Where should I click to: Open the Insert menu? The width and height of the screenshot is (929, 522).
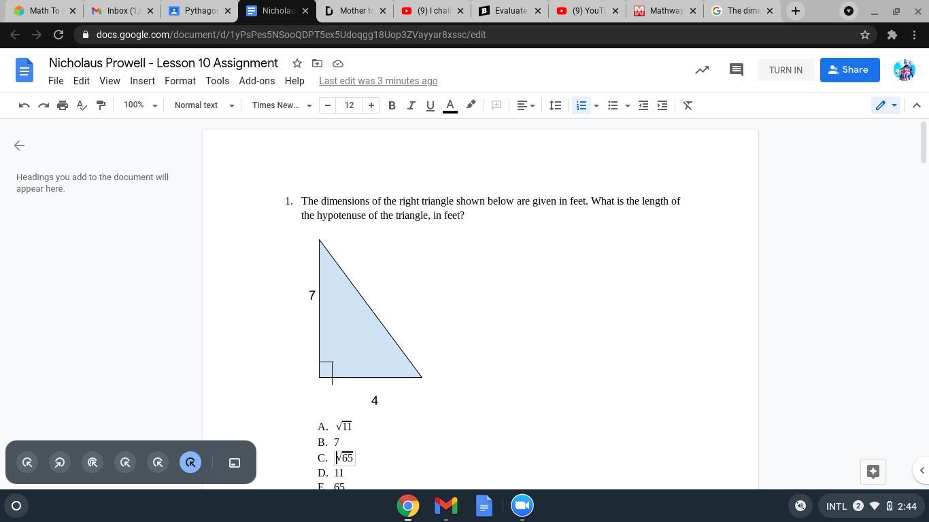click(142, 81)
